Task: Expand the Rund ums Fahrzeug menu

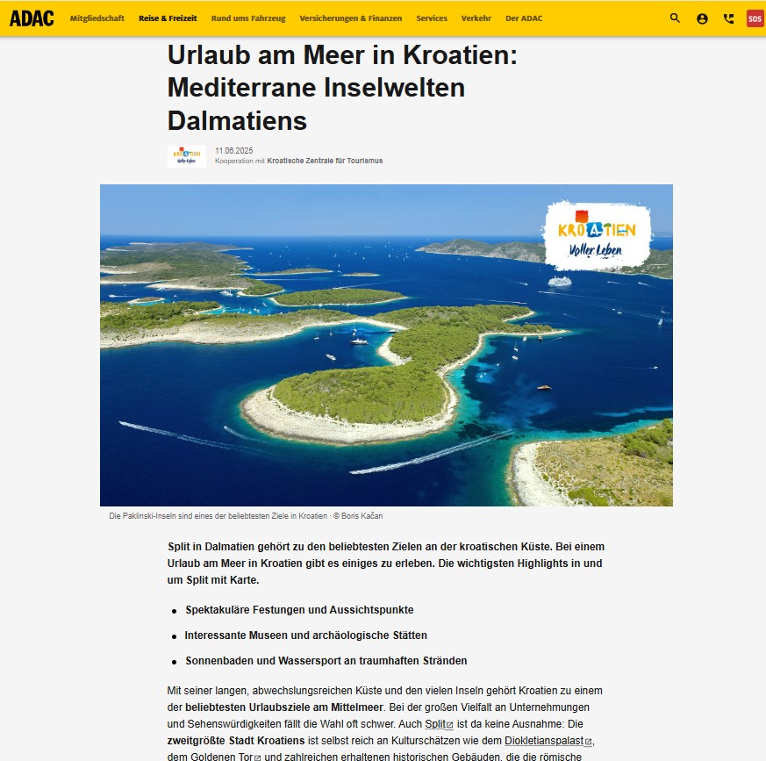Action: point(247,18)
